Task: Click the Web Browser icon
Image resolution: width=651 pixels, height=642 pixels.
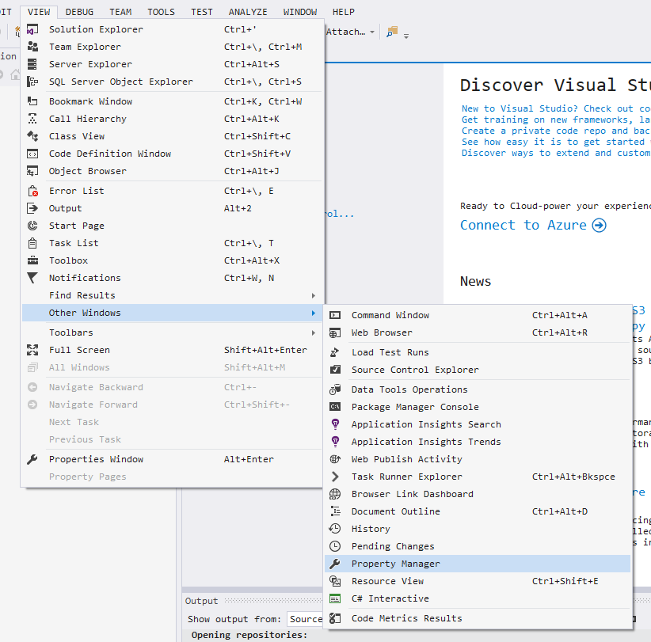Action: [x=335, y=333]
